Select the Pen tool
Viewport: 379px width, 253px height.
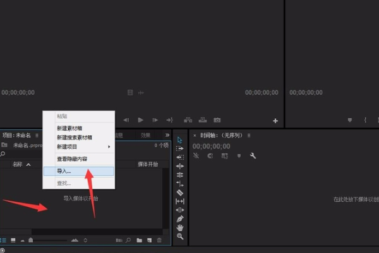[x=180, y=219]
